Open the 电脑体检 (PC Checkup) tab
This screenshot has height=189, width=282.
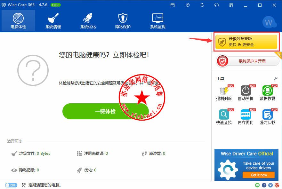pyautogui.click(x=18, y=20)
